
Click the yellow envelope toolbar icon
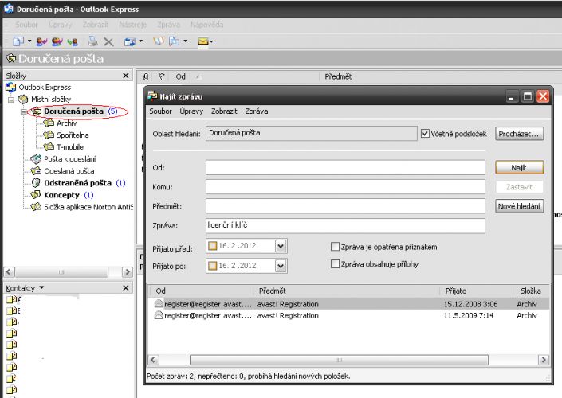coord(202,41)
